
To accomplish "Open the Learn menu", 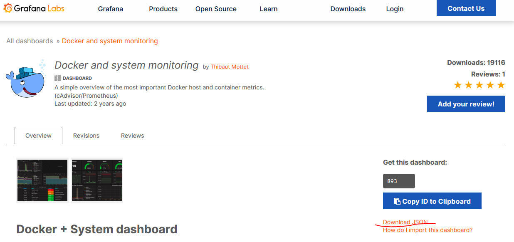I will (x=269, y=9).
